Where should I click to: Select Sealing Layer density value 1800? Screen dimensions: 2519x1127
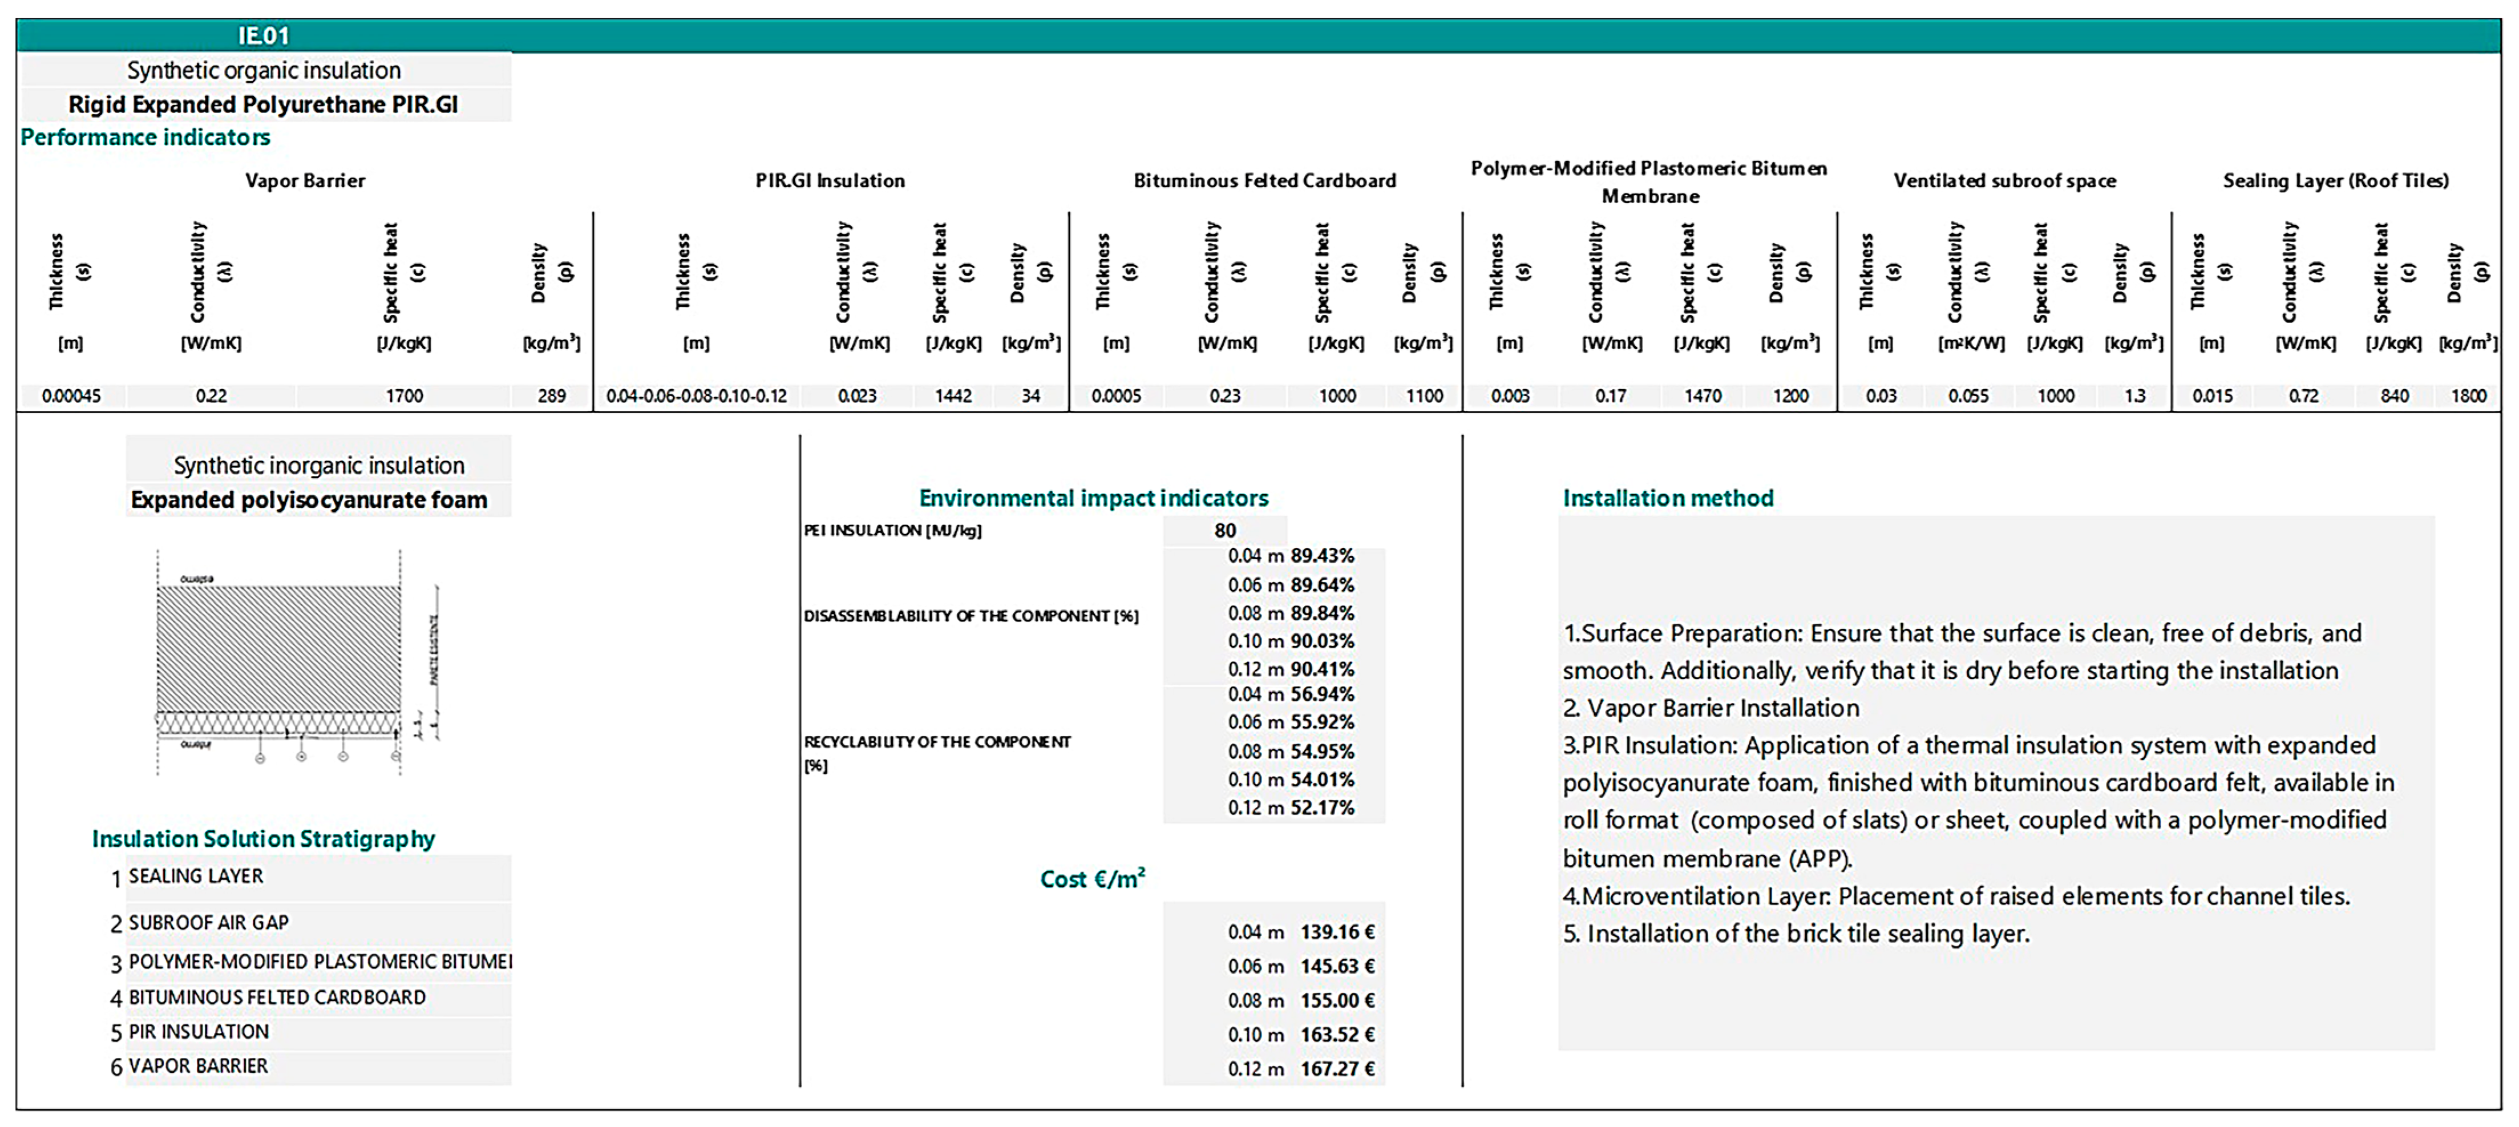2468,396
